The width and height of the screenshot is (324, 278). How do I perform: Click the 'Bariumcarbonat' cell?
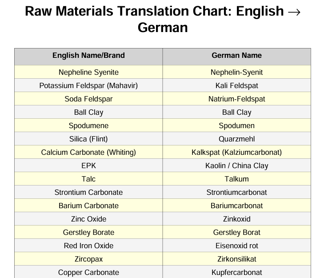[x=236, y=205]
